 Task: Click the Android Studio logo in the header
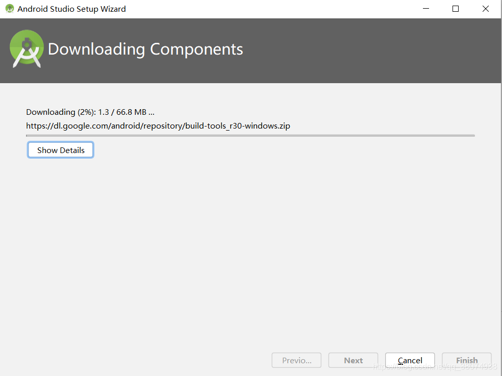pyautogui.click(x=27, y=49)
